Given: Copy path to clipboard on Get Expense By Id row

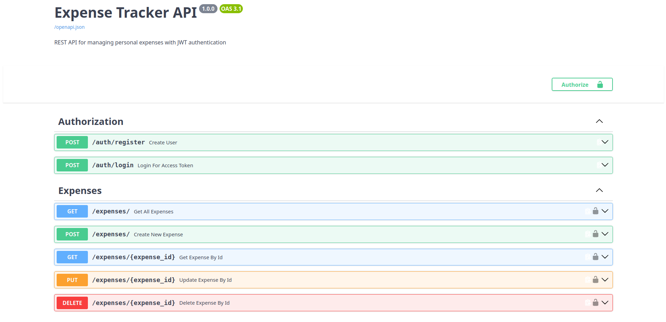Looking at the screenshot, I should pyautogui.click(x=587, y=257).
